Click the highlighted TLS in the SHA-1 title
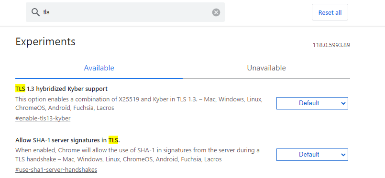Screen dimensions: 385x178 pos(113,140)
